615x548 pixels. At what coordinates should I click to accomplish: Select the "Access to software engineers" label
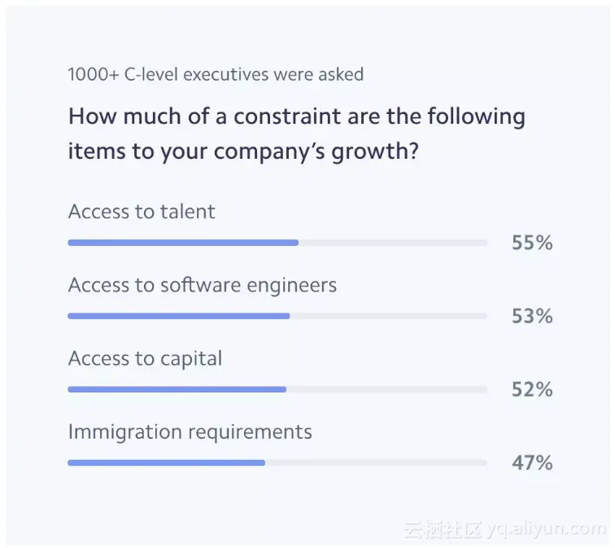pyautogui.click(x=202, y=285)
